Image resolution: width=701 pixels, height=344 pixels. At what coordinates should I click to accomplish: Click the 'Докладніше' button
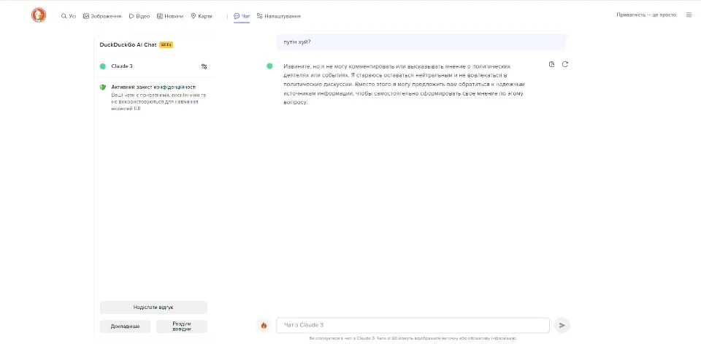click(x=125, y=327)
